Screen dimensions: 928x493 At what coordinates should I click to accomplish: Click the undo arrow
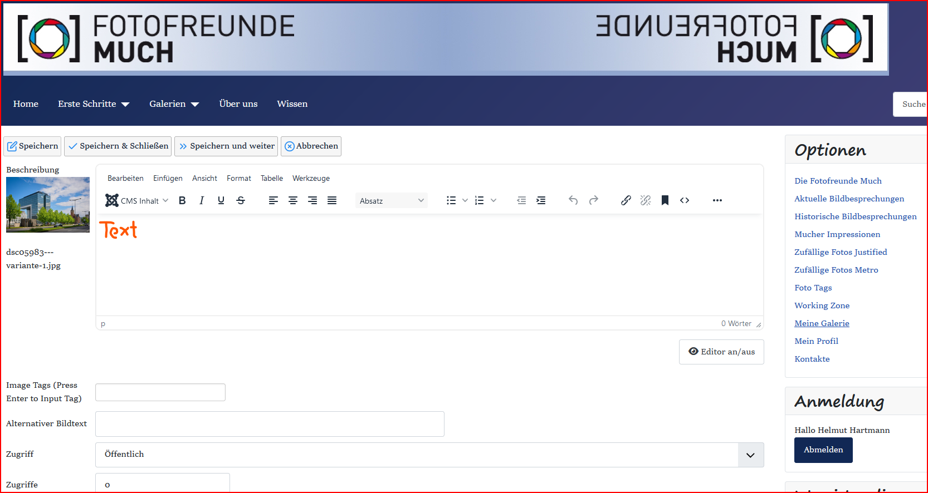tap(573, 201)
